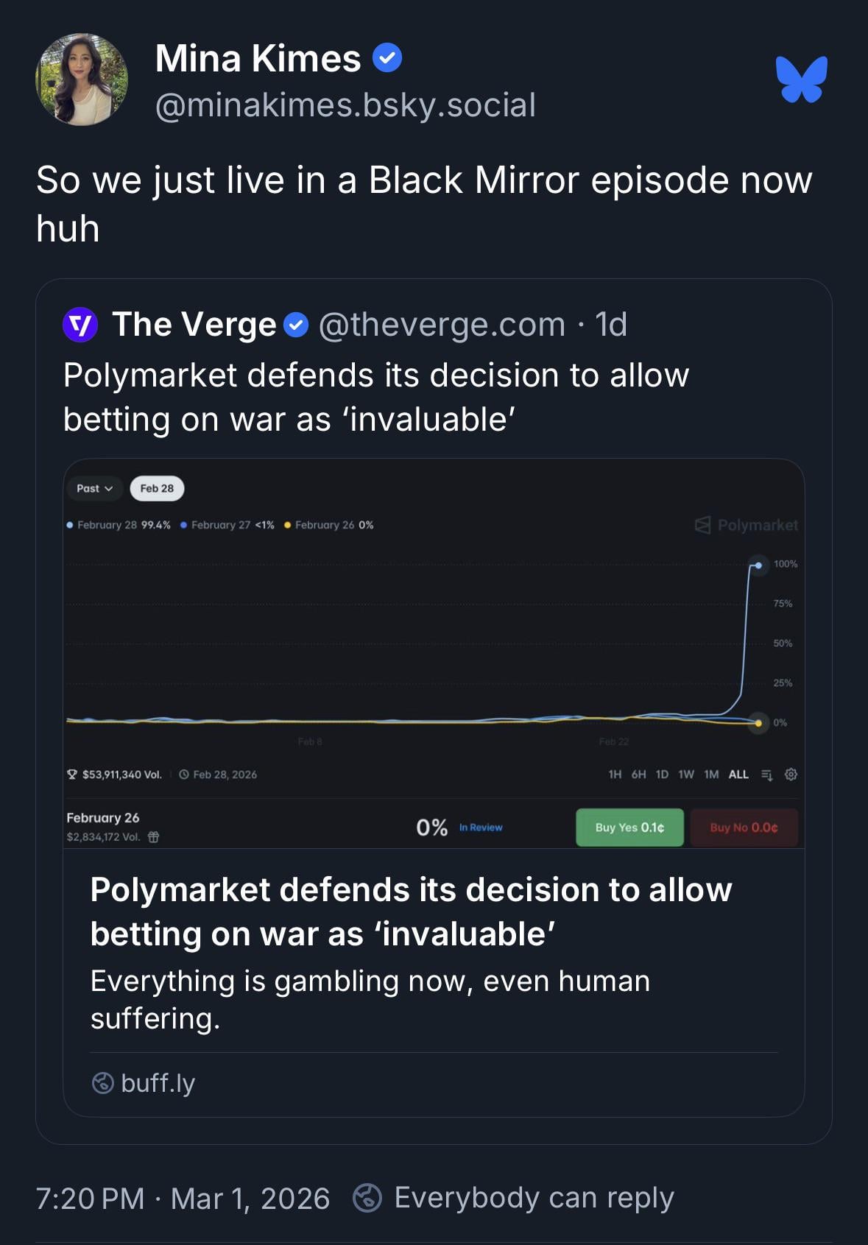
Task: Click the globe icon beside buff.ly
Action: tap(102, 1083)
